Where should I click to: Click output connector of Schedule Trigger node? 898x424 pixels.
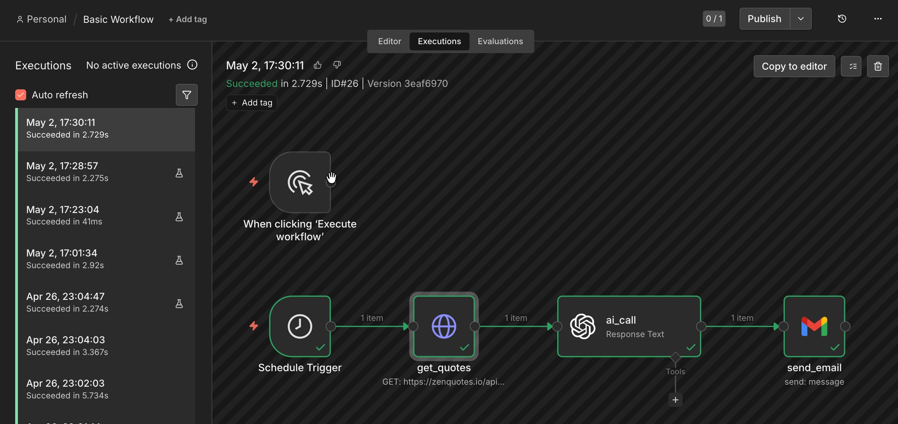(331, 326)
